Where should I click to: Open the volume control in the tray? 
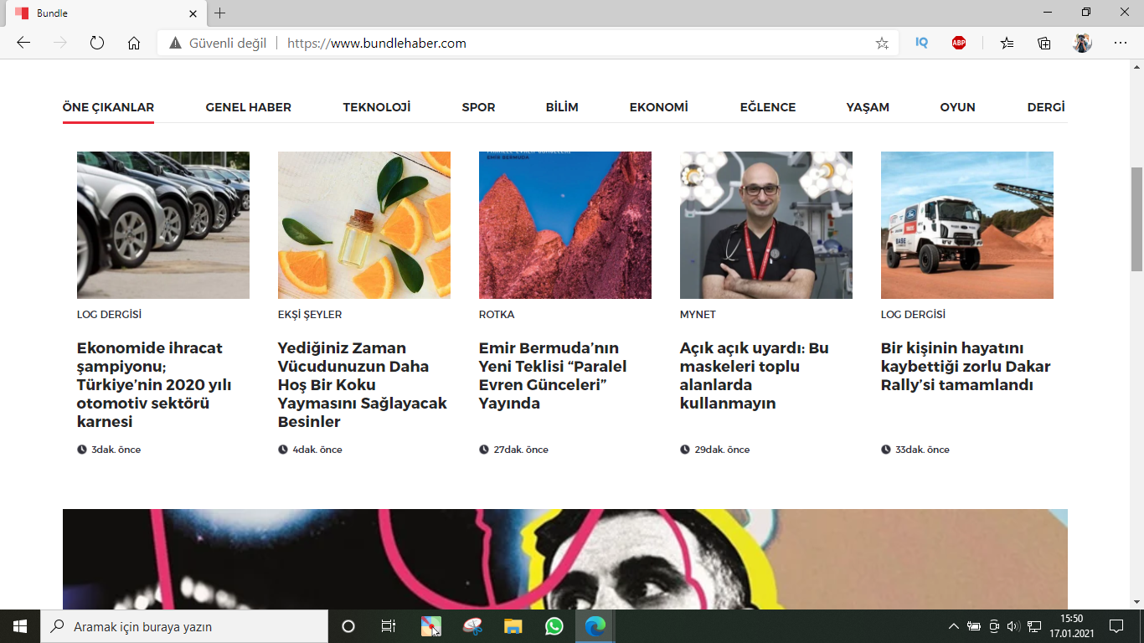(x=1013, y=626)
